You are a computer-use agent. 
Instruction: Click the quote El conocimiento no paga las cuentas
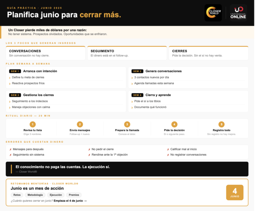coord(63,167)
